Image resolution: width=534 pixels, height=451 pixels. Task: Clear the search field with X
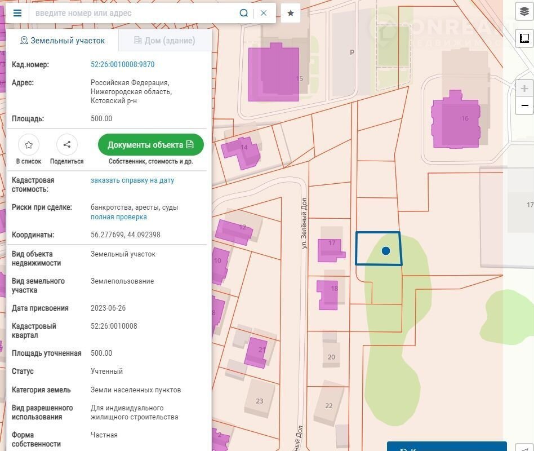tap(264, 13)
